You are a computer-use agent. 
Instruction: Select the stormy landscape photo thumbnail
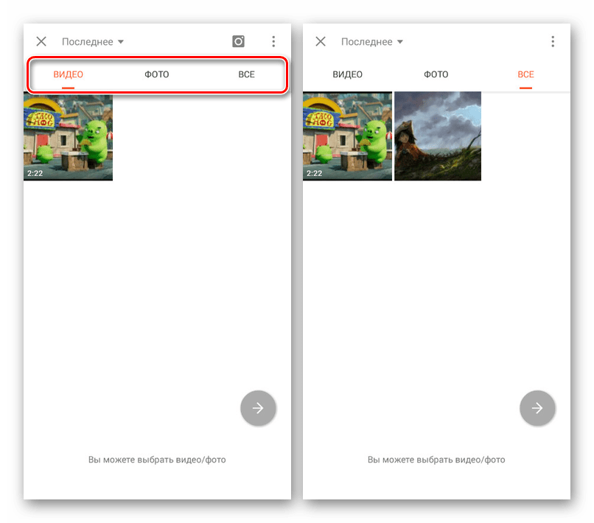point(438,136)
